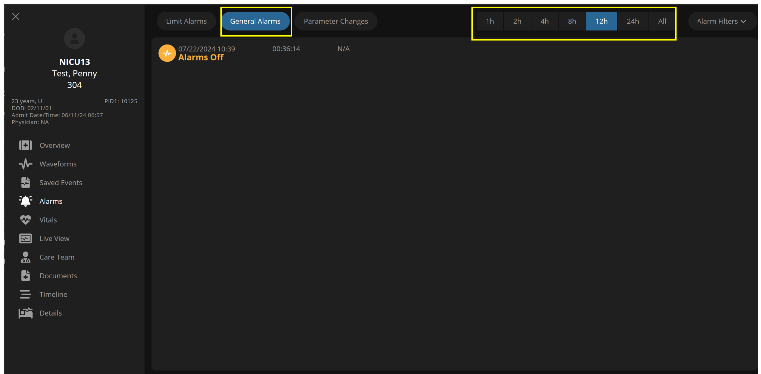Image resolution: width=761 pixels, height=374 pixels.
Task: Click the Admit Date/Time line
Action: pos(57,115)
